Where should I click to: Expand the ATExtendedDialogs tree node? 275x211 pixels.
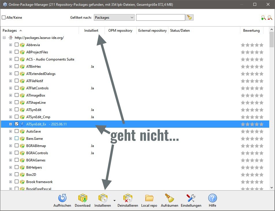coord(10,74)
